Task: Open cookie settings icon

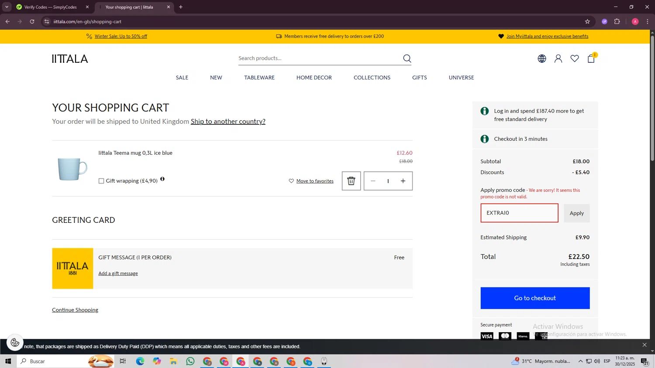Action: (x=15, y=343)
